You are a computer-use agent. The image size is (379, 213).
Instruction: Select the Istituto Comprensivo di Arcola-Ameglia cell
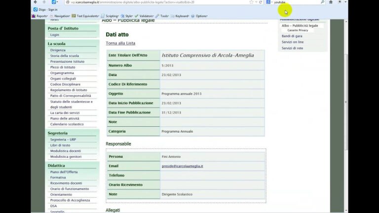[212, 55]
